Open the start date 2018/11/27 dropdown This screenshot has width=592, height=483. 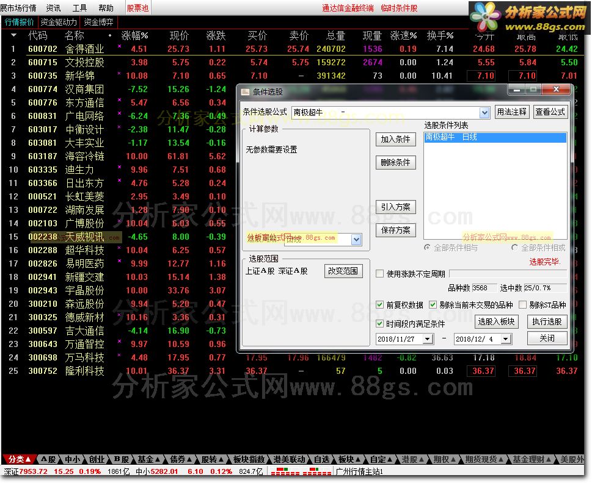pyautogui.click(x=428, y=339)
